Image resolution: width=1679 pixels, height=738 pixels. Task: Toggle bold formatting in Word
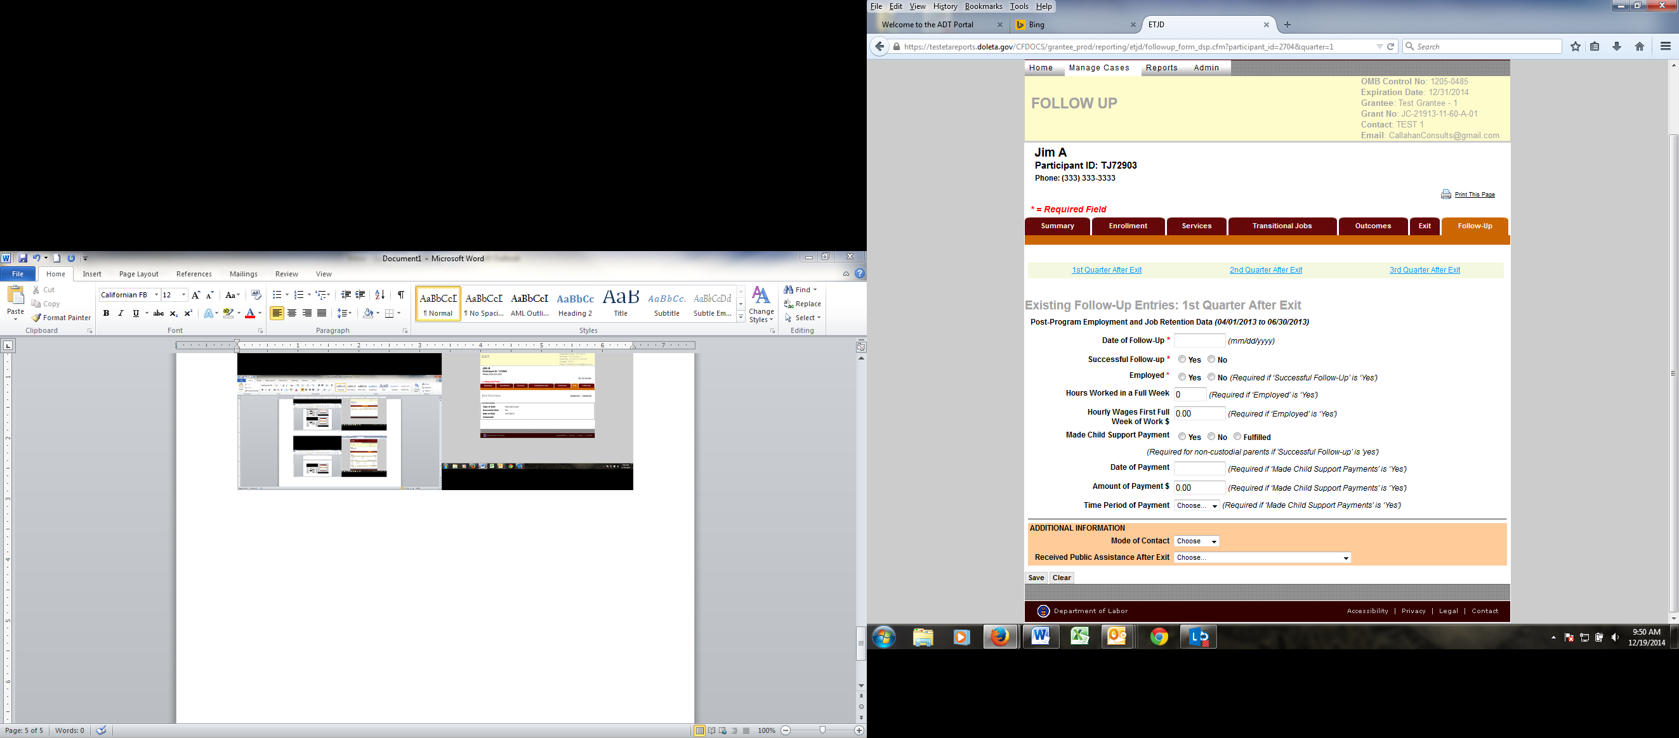point(106,313)
